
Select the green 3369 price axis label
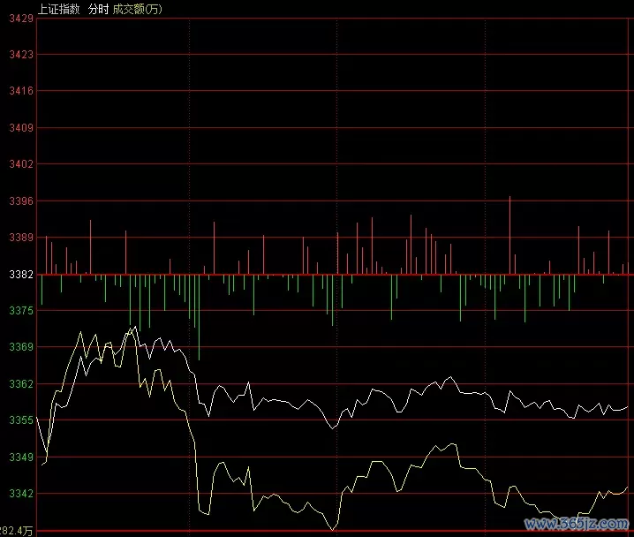pyautogui.click(x=17, y=347)
